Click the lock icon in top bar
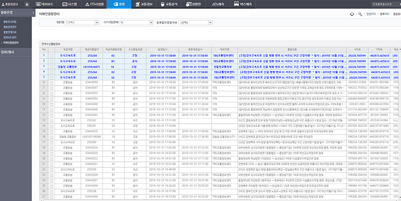 point(27,4)
